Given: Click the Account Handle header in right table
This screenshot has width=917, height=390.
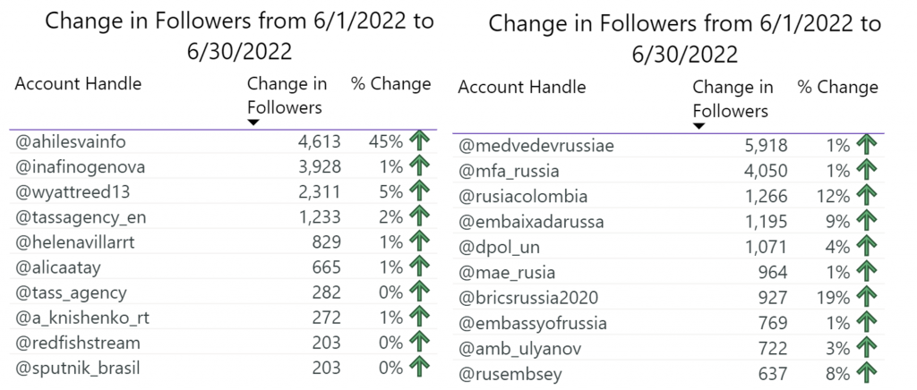Looking at the screenshot, I should pyautogui.click(x=522, y=88).
